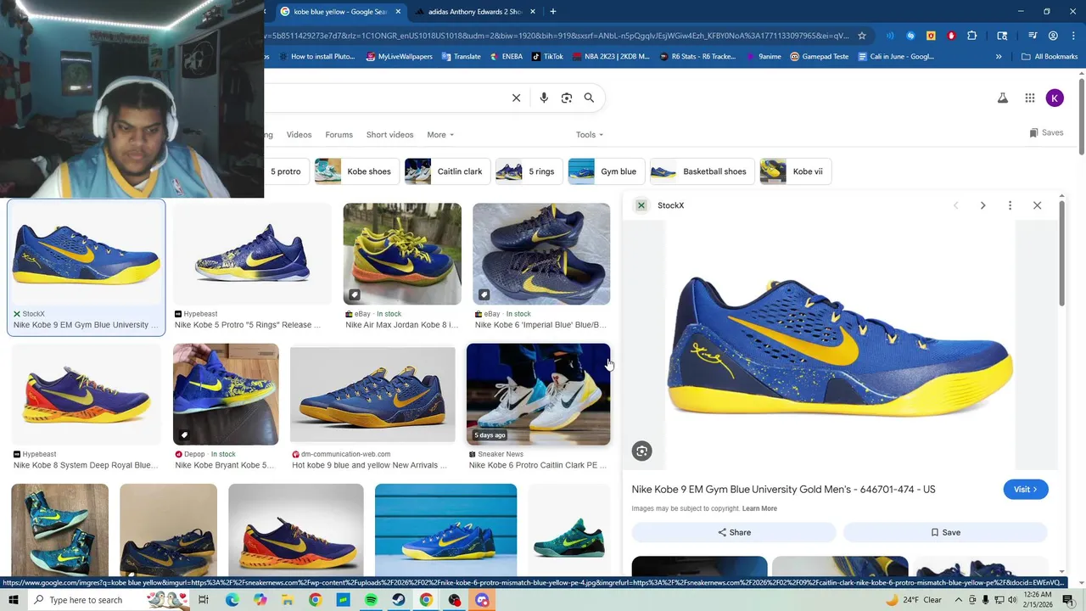Open Microsoft Edge from the taskbar
The width and height of the screenshot is (1086, 611).
[232, 600]
